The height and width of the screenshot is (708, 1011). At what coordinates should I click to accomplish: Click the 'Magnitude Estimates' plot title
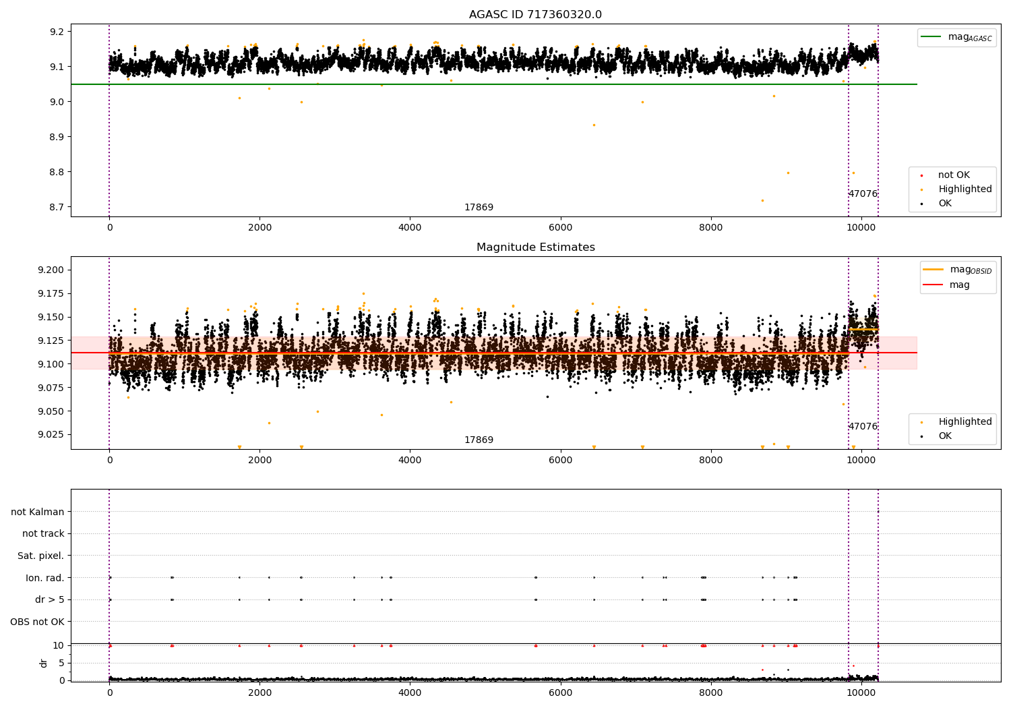pyautogui.click(x=535, y=247)
